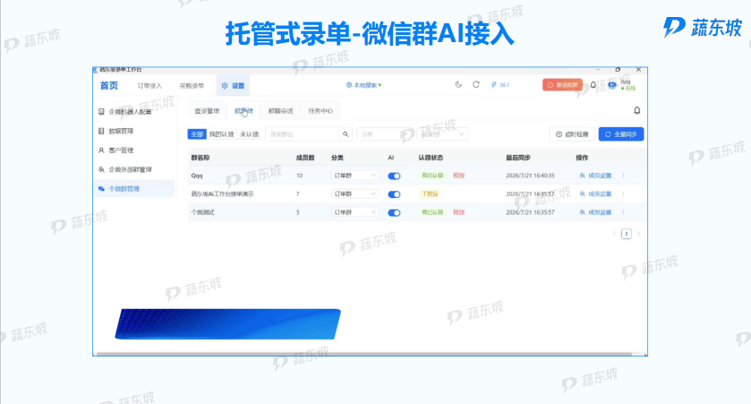Switch to the 任务中心 tab
The height and width of the screenshot is (404, 751).
click(320, 111)
